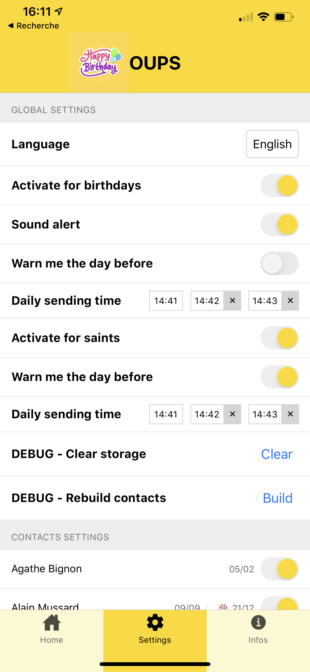This screenshot has height=672, width=310.
Task: Tap the Happy Birthday app logo
Action: coord(99,63)
